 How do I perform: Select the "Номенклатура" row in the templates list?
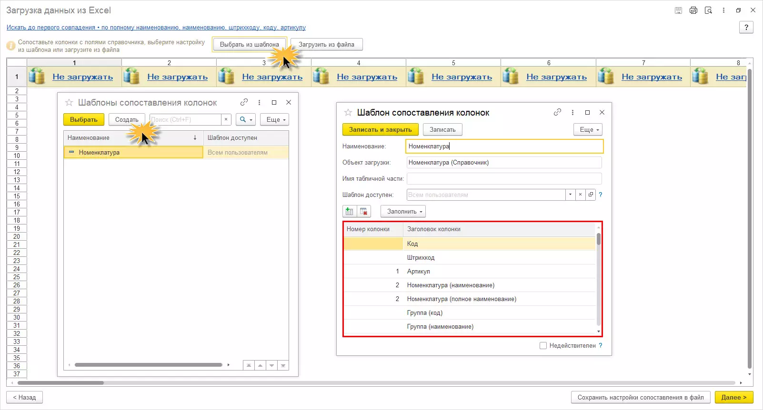176,152
